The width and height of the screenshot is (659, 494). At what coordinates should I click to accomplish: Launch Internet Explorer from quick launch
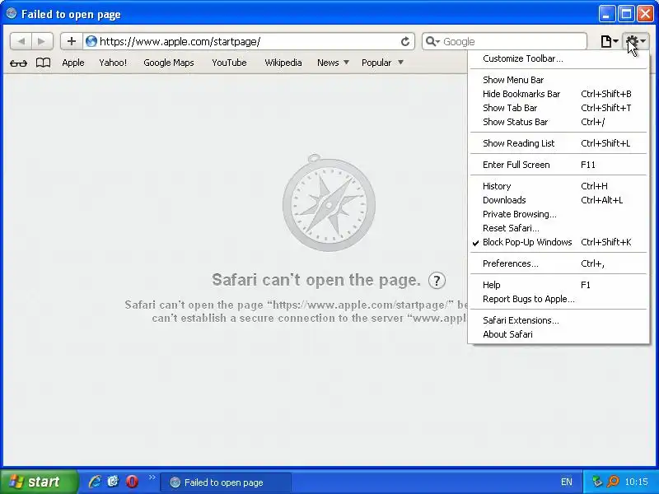(x=95, y=482)
